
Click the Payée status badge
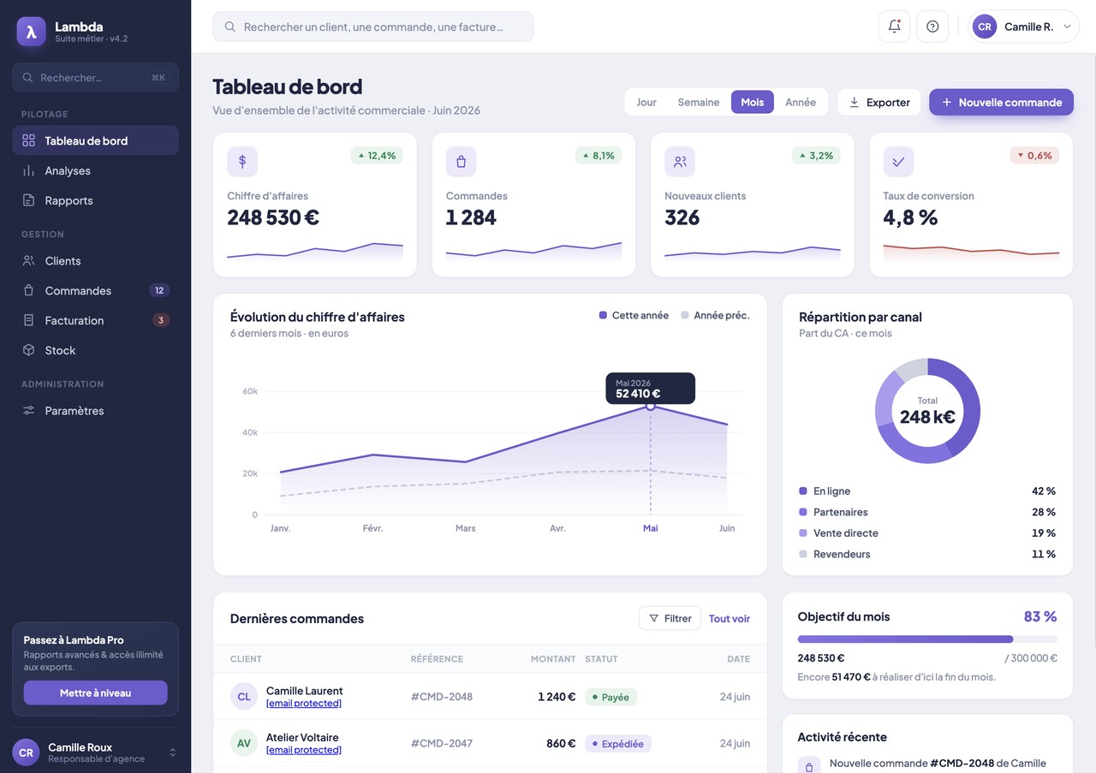pos(611,697)
